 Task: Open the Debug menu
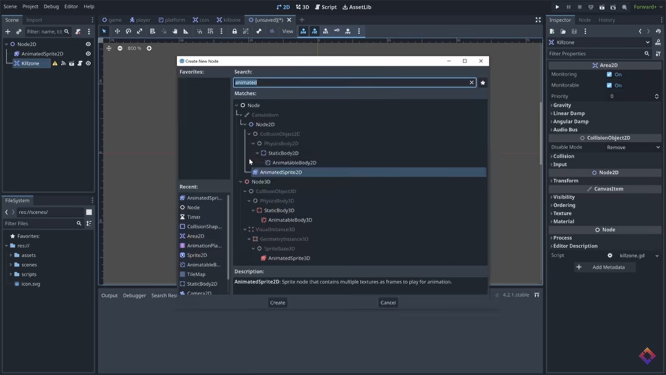[51, 7]
